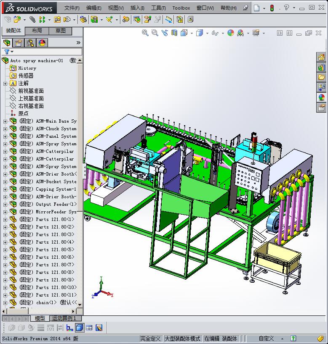The image size is (328, 344).
Task: Click the Zoom to Fit magnifier icon
Action: pyautogui.click(x=145, y=33)
